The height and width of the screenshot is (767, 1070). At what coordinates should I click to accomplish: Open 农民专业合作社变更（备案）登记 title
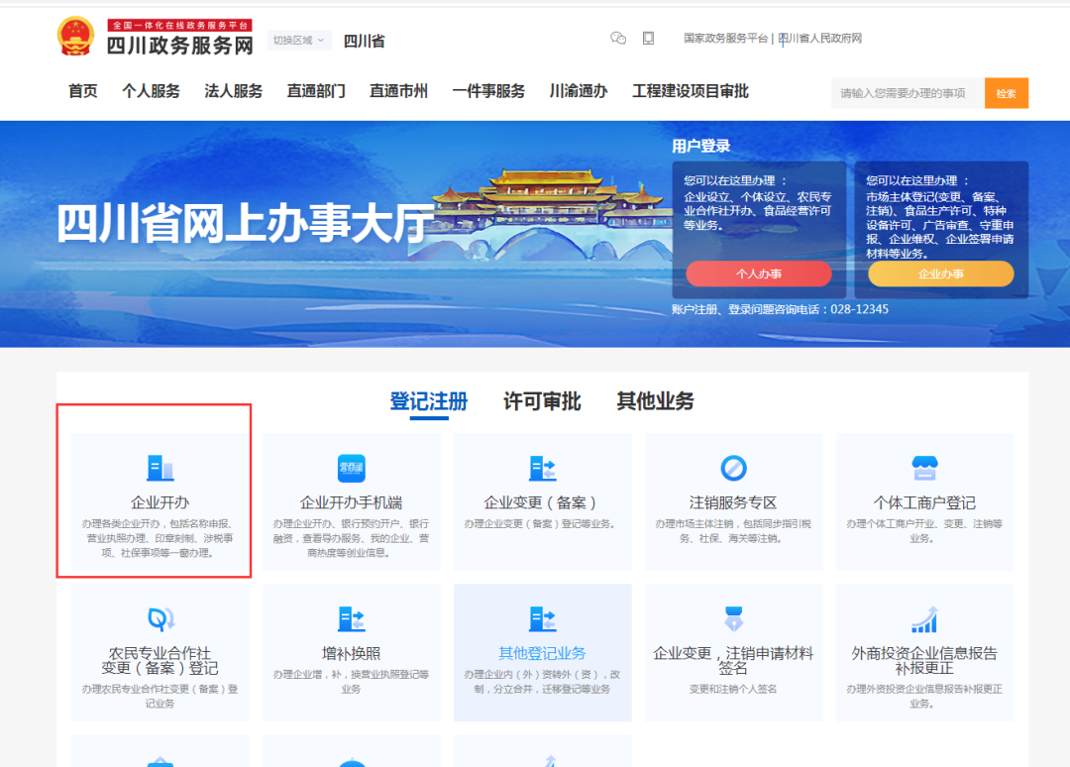pos(160,661)
